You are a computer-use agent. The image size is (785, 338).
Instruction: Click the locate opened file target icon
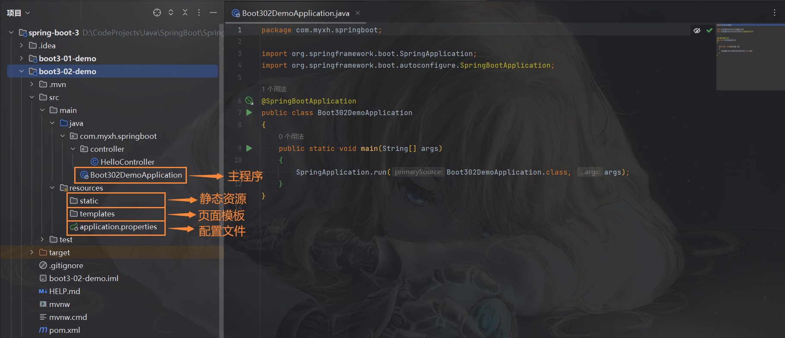coord(157,13)
